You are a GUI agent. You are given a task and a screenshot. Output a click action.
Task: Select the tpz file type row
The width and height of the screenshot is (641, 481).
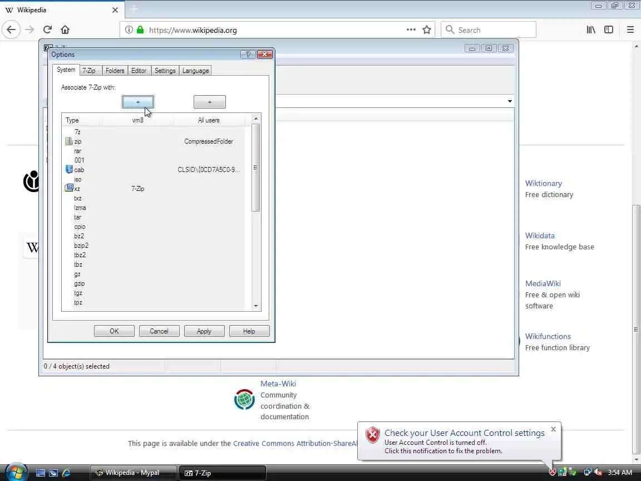pos(155,302)
